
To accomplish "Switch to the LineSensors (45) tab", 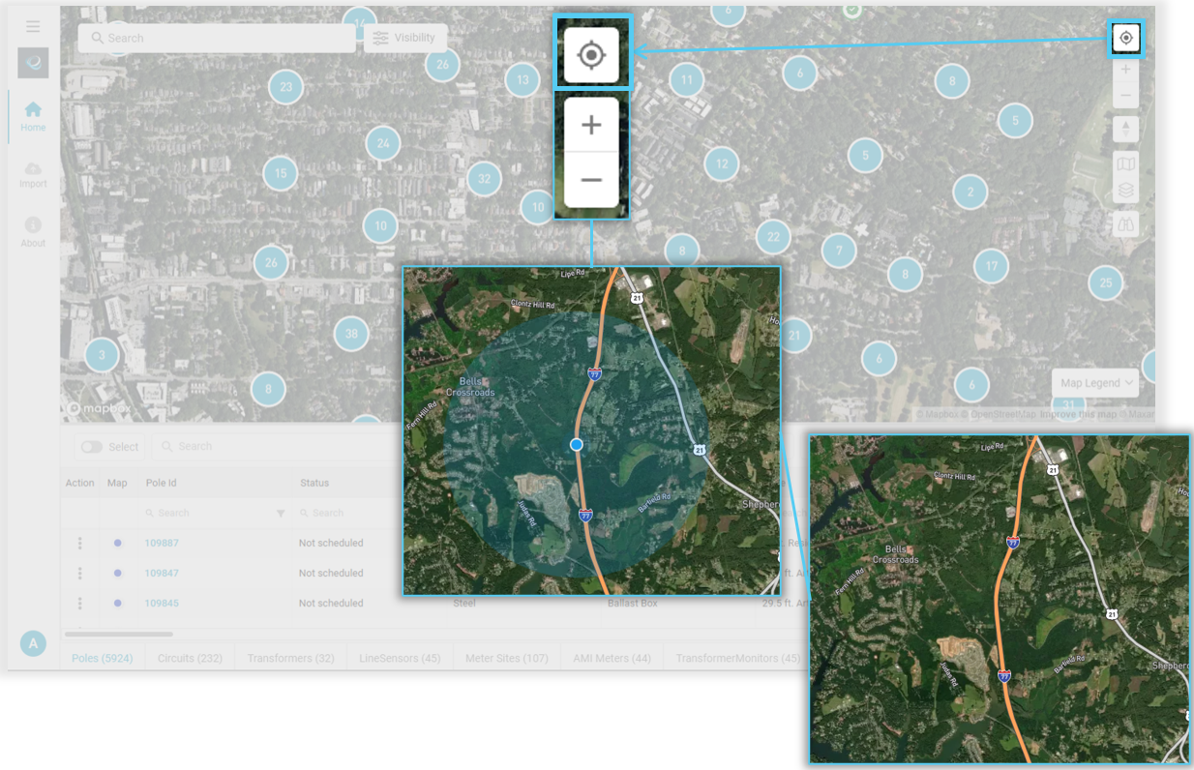I will pos(400,658).
